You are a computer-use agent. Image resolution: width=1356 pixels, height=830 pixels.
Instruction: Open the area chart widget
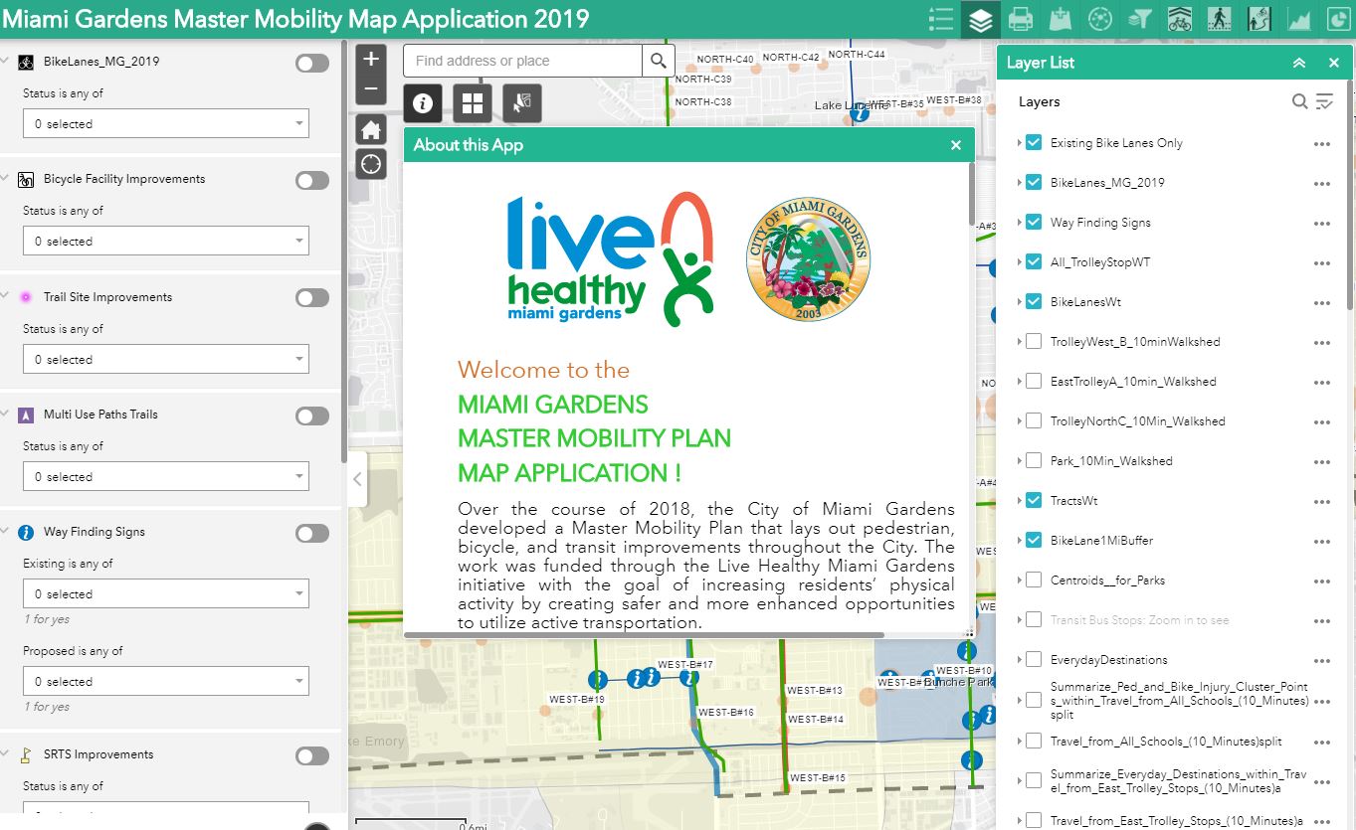pos(1299,19)
